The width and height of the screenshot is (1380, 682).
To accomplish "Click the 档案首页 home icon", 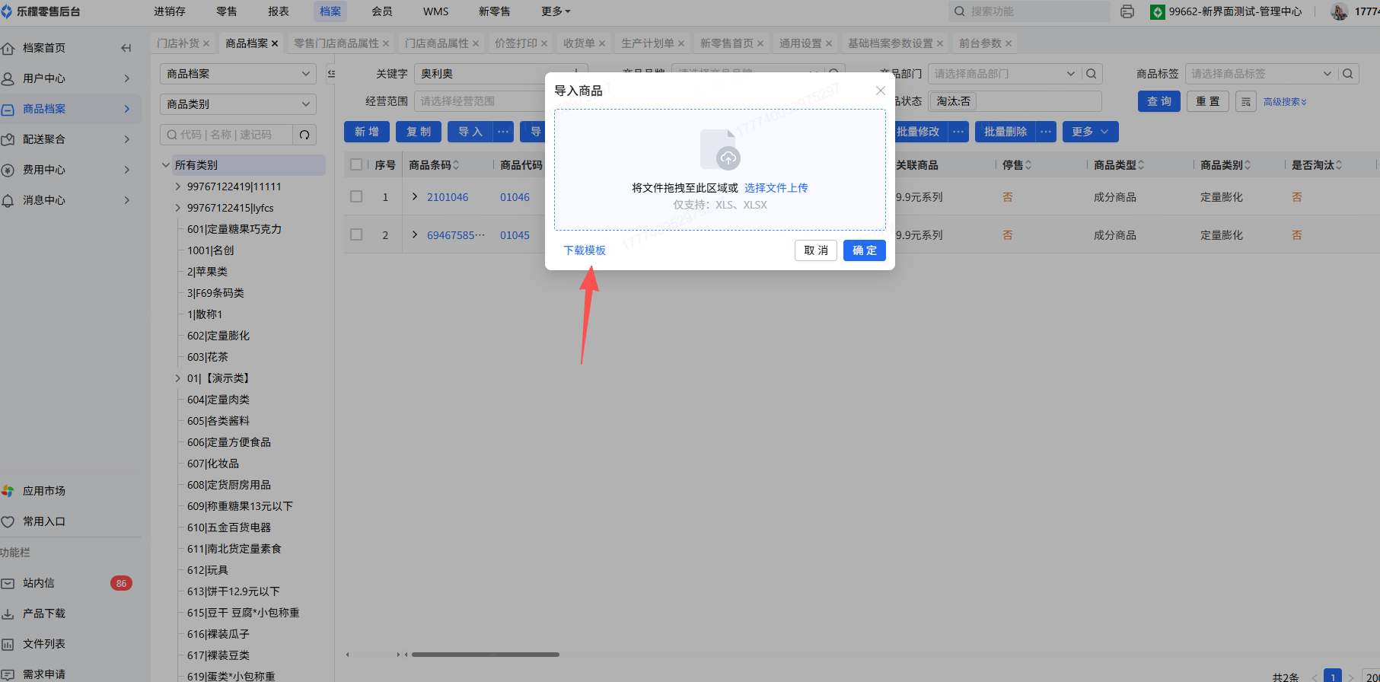I will point(8,48).
